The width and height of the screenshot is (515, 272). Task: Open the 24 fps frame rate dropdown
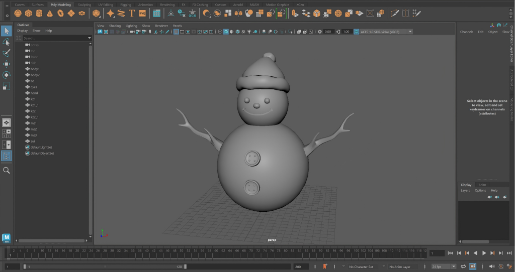point(443,266)
